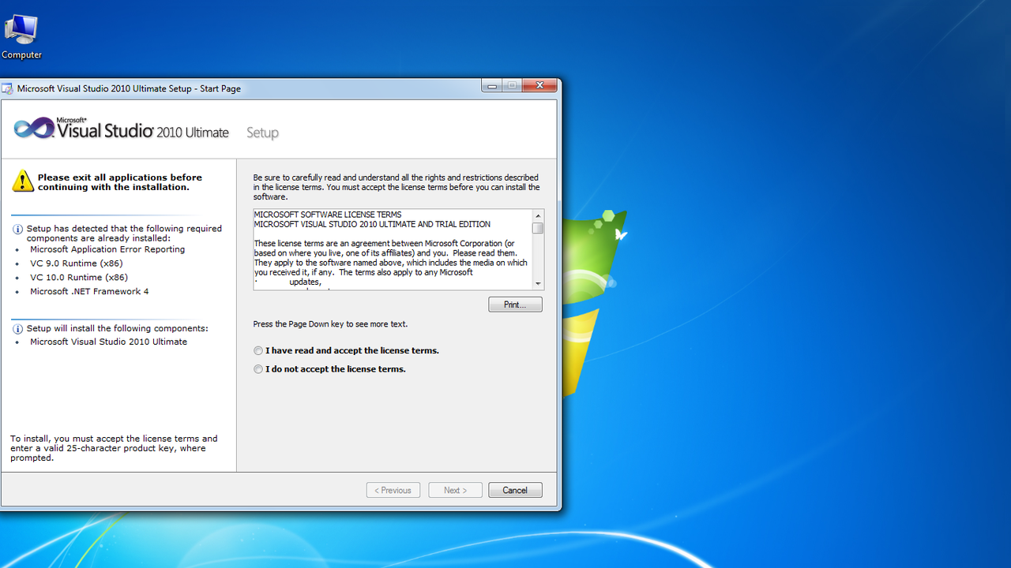This screenshot has height=568, width=1011.
Task: Select the Computer desktop icon
Action: (x=21, y=36)
